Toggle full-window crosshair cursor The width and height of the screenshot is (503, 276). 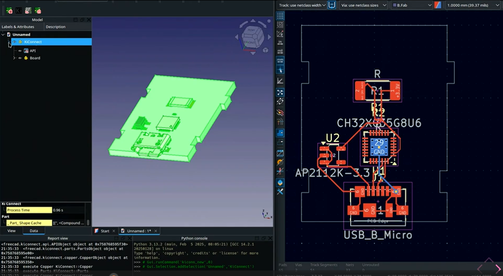[x=280, y=69]
